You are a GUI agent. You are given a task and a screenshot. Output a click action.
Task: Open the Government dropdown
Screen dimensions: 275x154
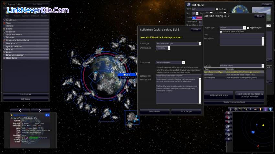click(x=170, y=63)
